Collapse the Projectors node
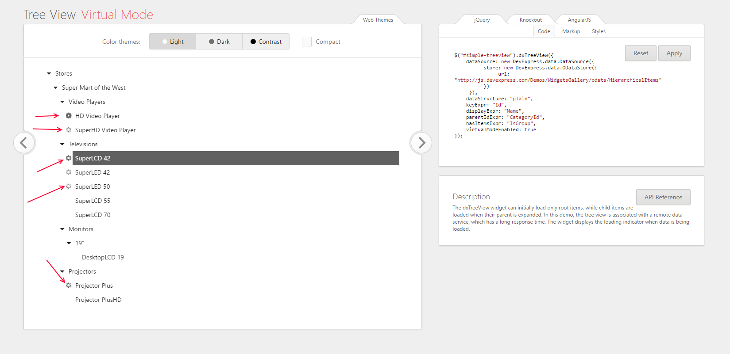The height and width of the screenshot is (354, 730). coord(62,271)
